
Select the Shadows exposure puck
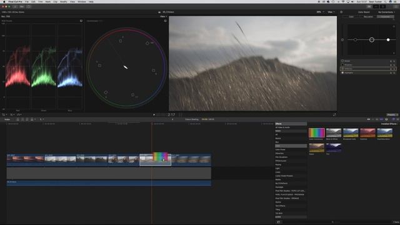(x=355, y=40)
